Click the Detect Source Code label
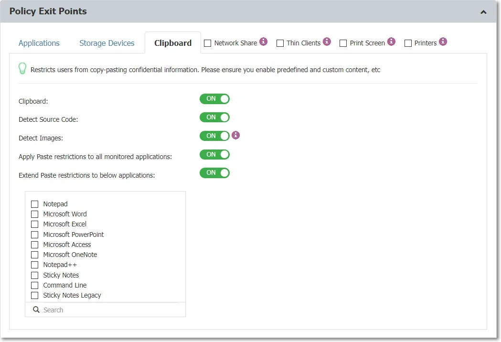Image resolution: width=501 pixels, height=342 pixels. click(48, 119)
